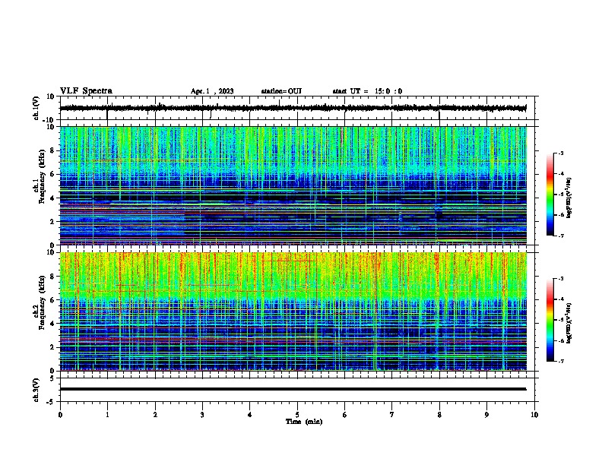Viewport: 602px width, 465px height.
Task: Click the "2" kHz tick on ch.1 frequency axis
Action: coord(52,221)
